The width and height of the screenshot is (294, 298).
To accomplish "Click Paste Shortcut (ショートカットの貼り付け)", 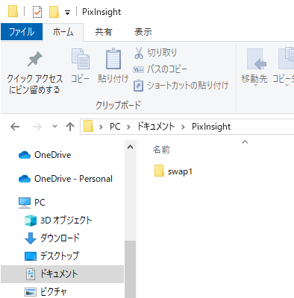I will pyautogui.click(x=181, y=86).
